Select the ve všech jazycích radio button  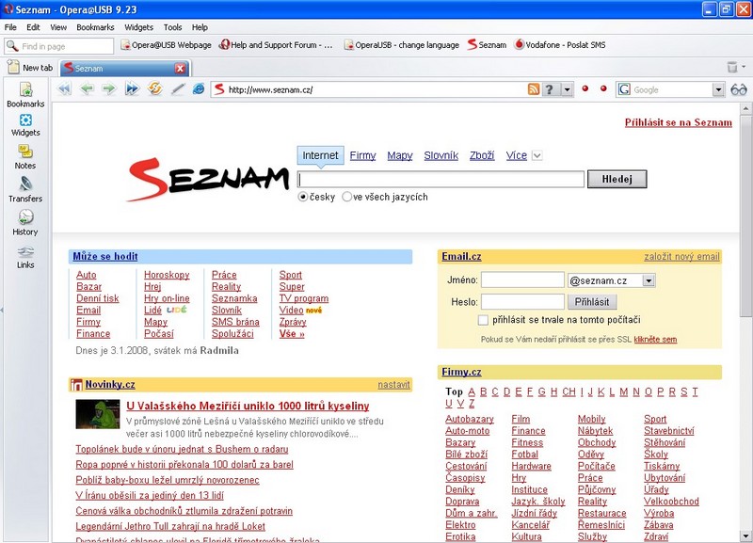(346, 197)
